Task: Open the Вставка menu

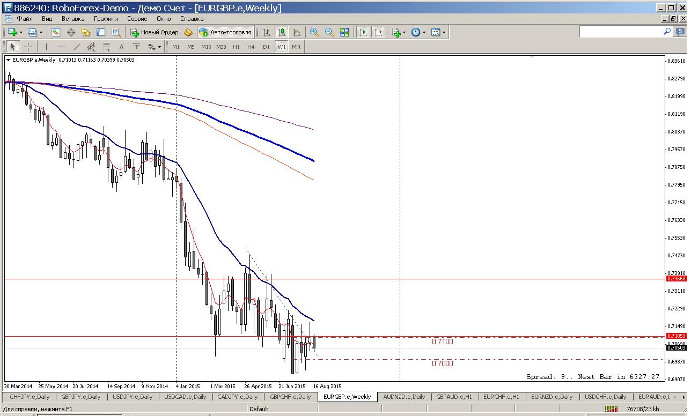Action: (x=73, y=18)
